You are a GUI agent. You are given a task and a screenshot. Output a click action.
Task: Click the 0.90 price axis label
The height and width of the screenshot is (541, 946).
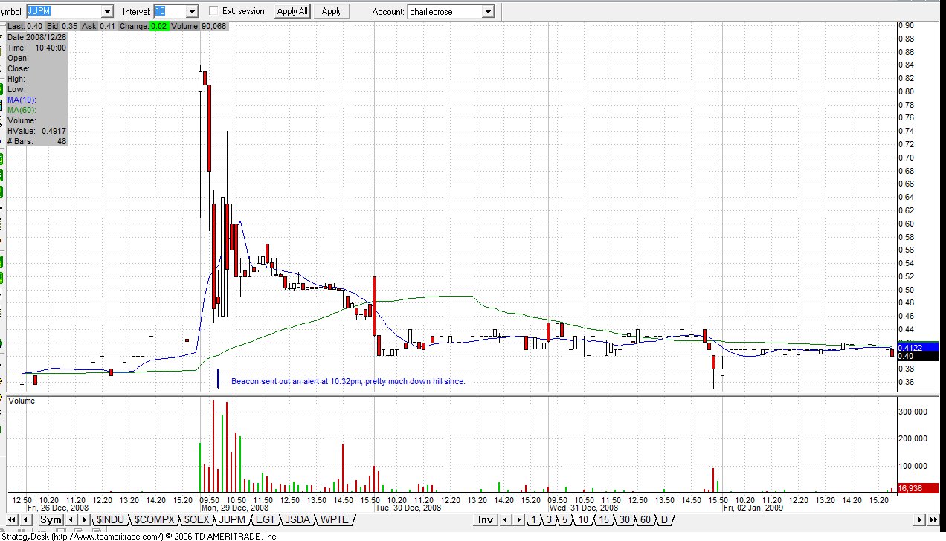tap(906, 25)
